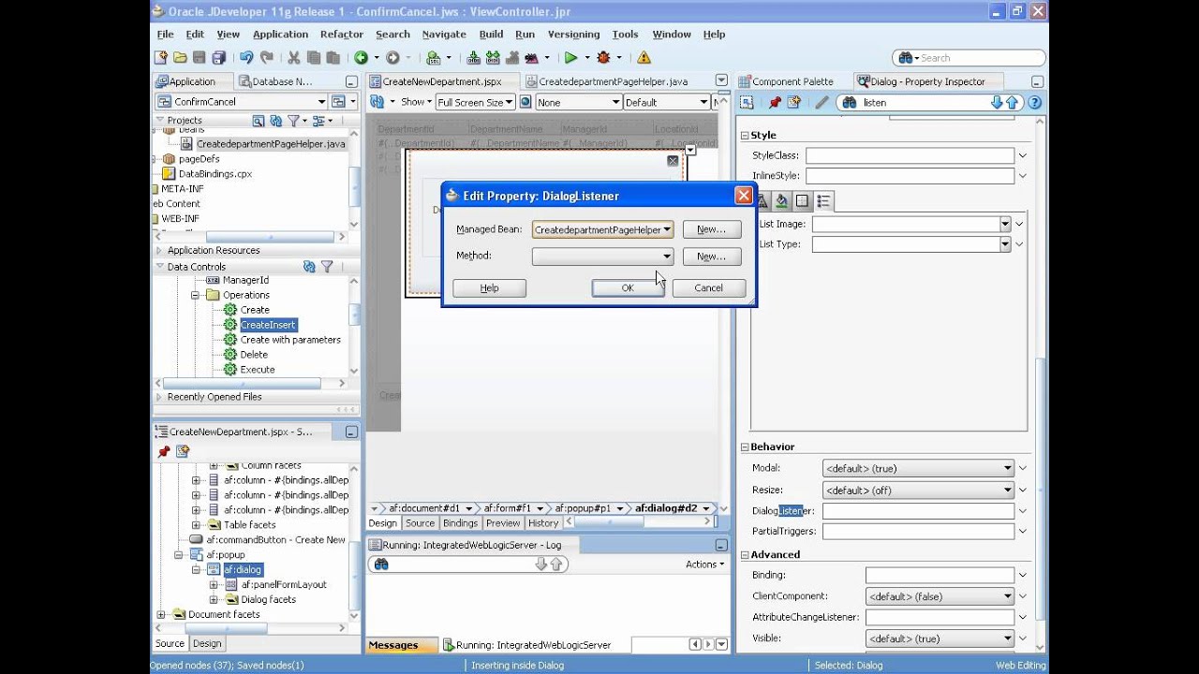Image resolution: width=1199 pixels, height=674 pixels.
Task: Click the binoculars find icon in Property Inspector
Action: 850,102
